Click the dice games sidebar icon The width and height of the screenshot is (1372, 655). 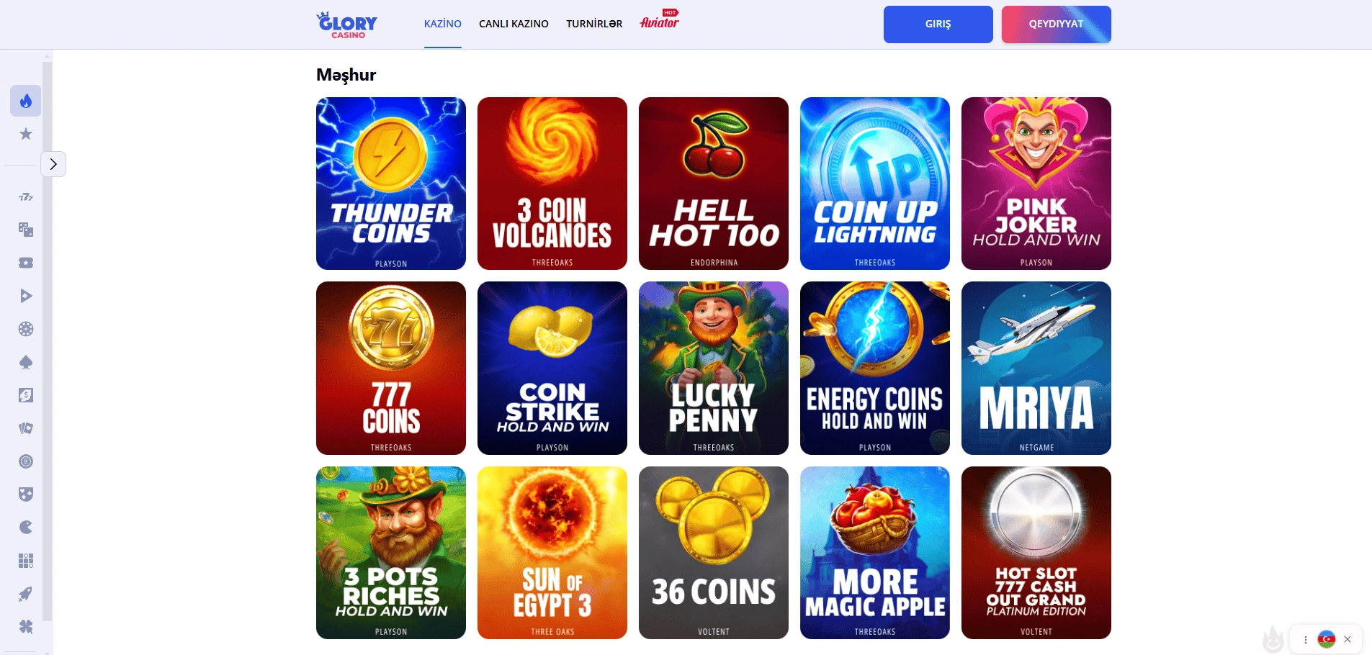tap(26, 230)
